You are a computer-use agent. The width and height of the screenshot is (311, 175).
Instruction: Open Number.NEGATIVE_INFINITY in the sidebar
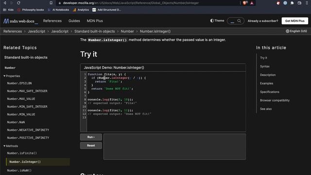(x=28, y=130)
